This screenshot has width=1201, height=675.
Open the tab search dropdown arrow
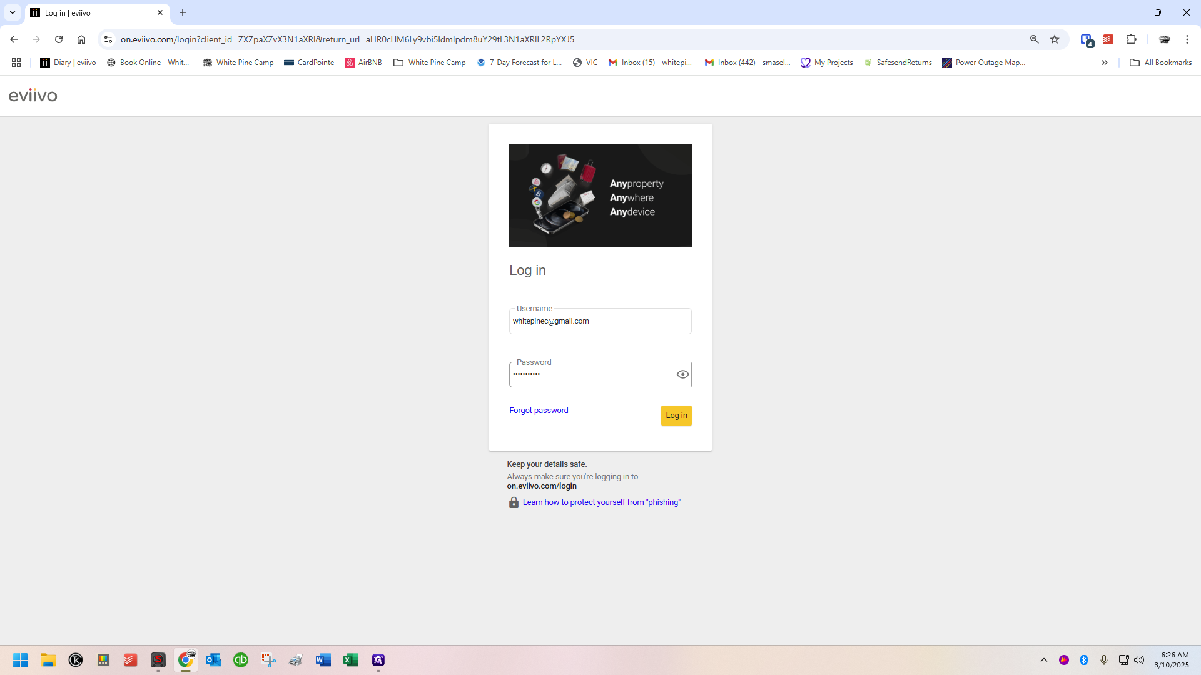click(x=13, y=12)
